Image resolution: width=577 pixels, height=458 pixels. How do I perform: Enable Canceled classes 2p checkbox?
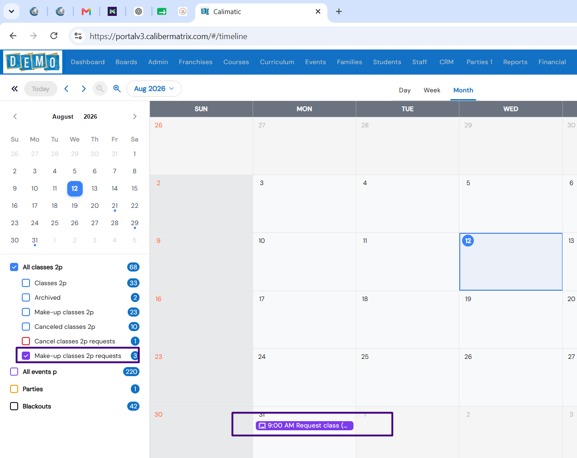tap(26, 327)
